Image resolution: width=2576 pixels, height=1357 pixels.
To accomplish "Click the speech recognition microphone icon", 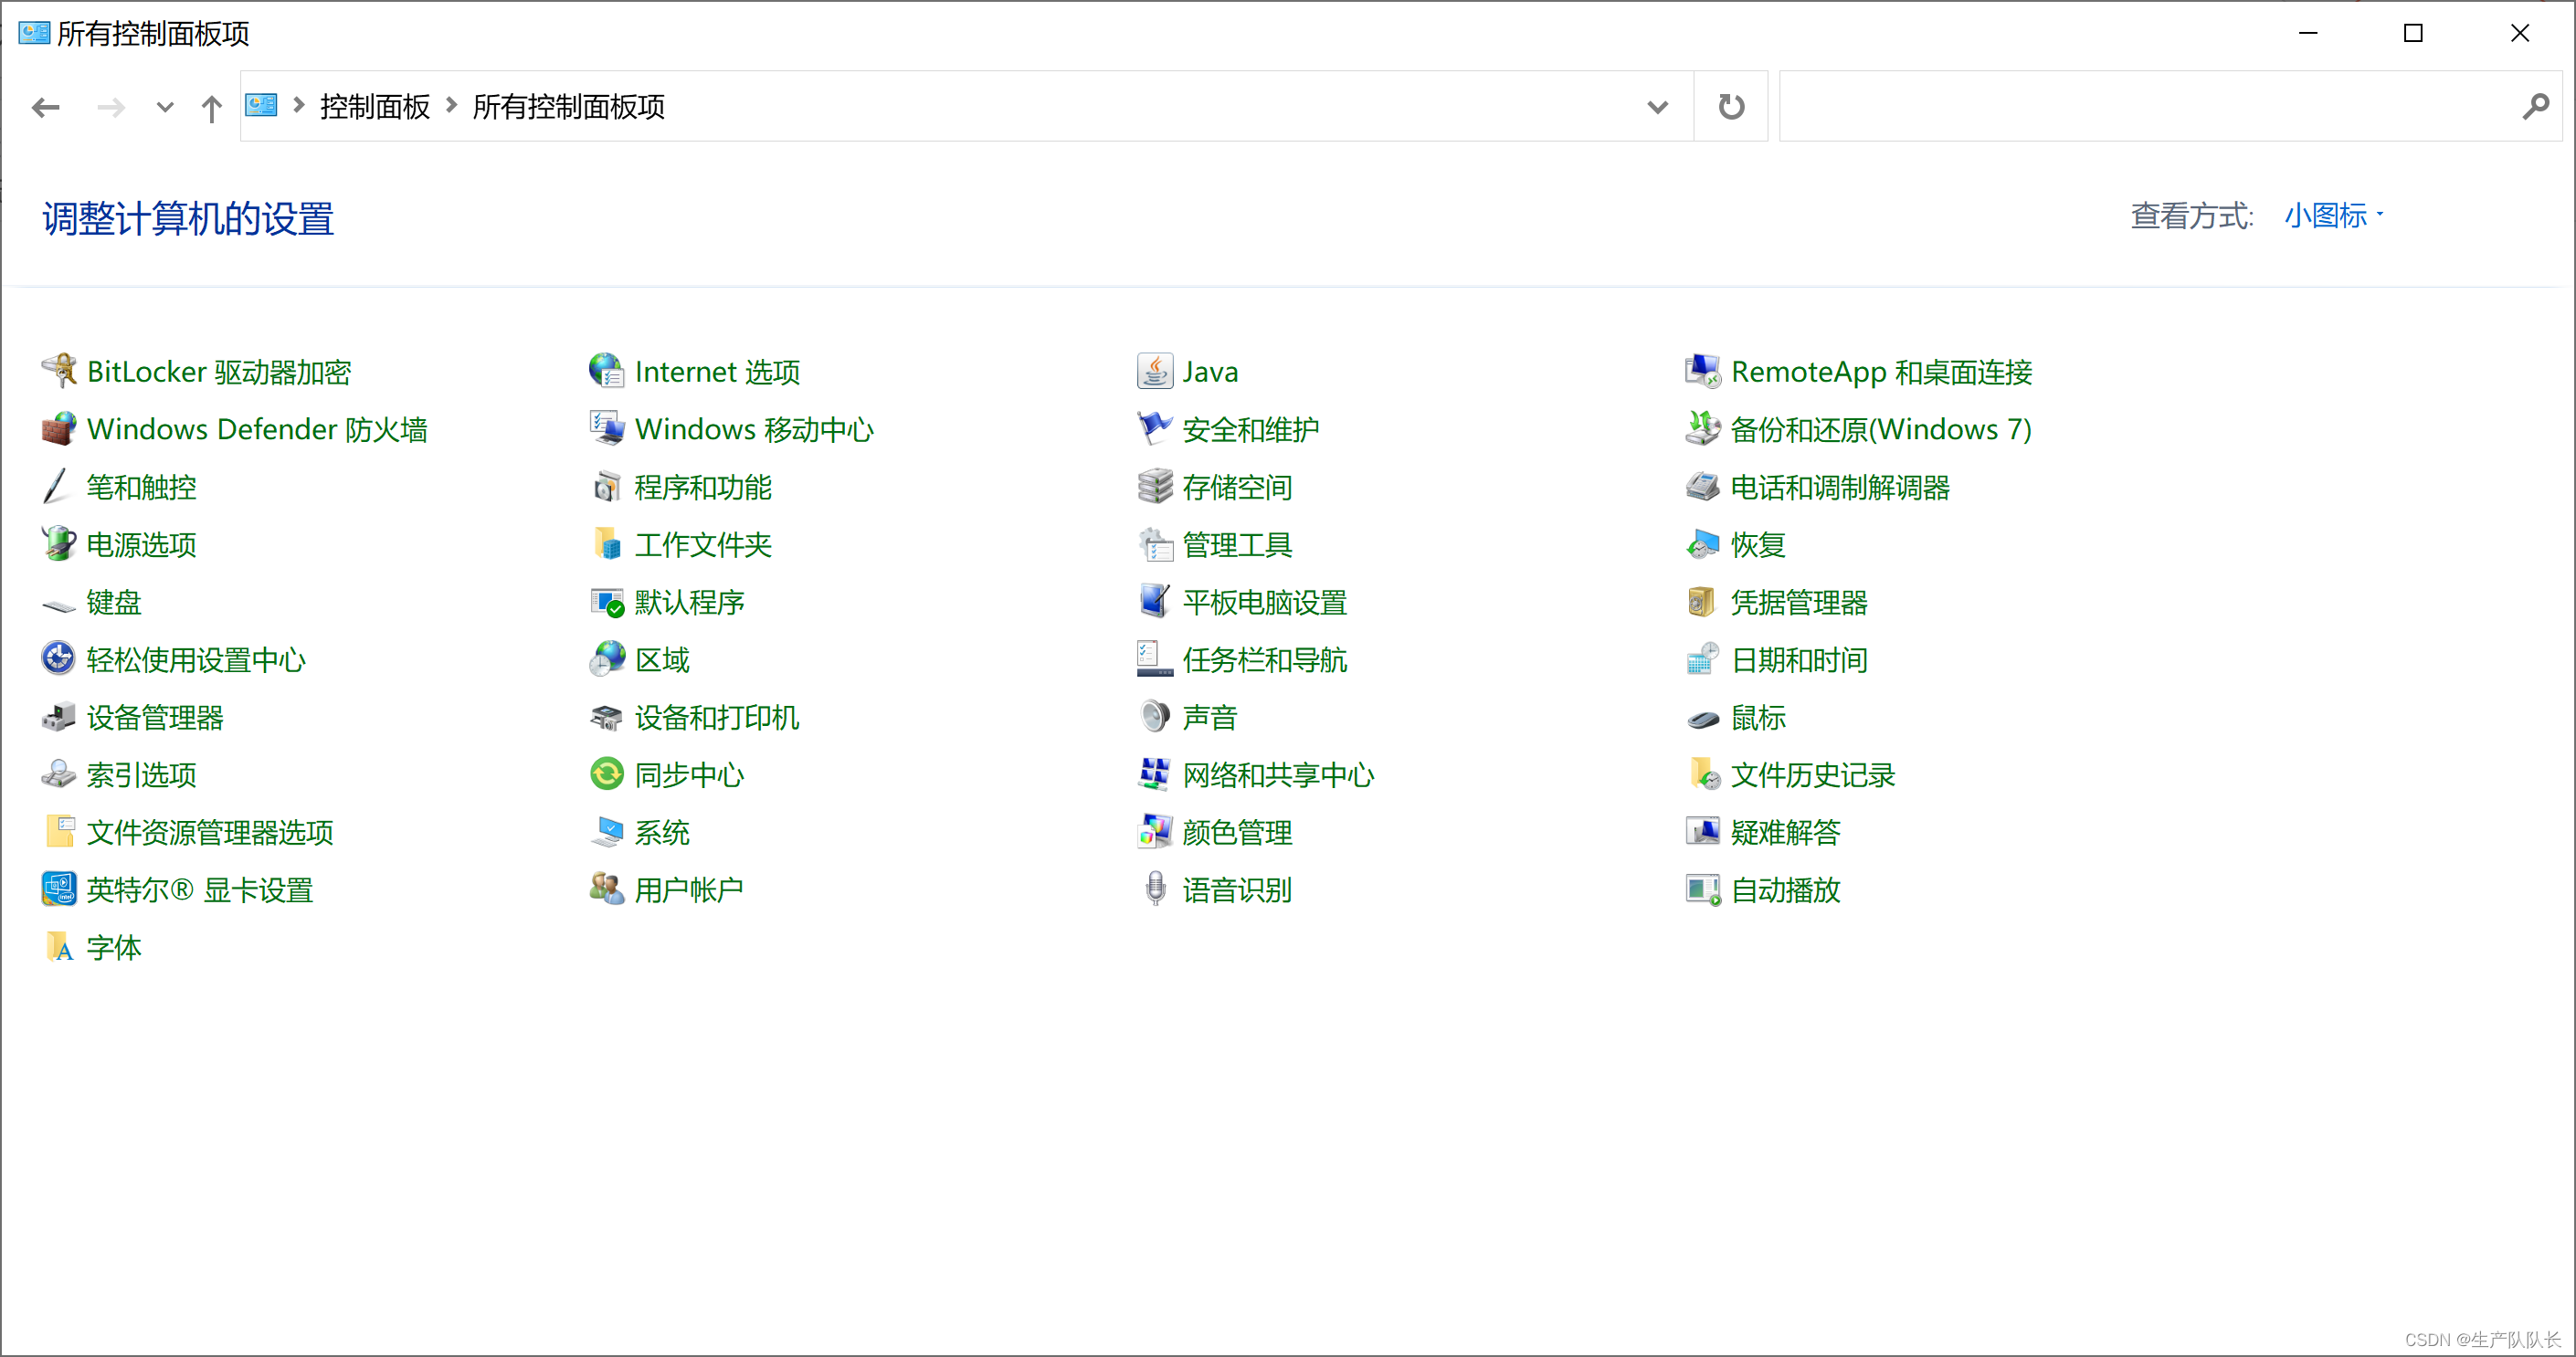I will [x=1154, y=889].
